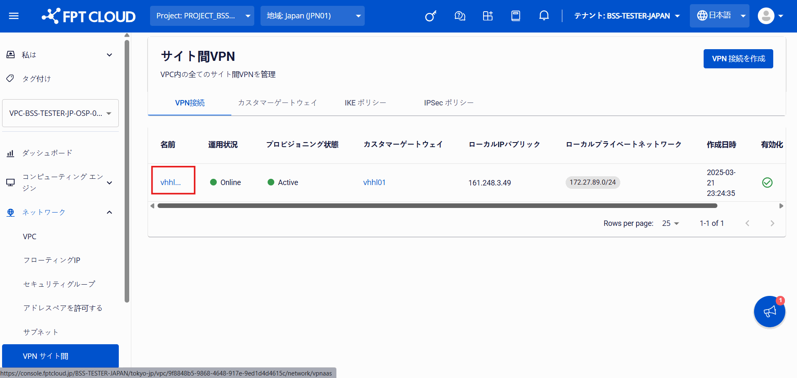The height and width of the screenshot is (378, 797).
Task: Click the カスタマーゲートウェイ column header
Action: click(x=403, y=145)
